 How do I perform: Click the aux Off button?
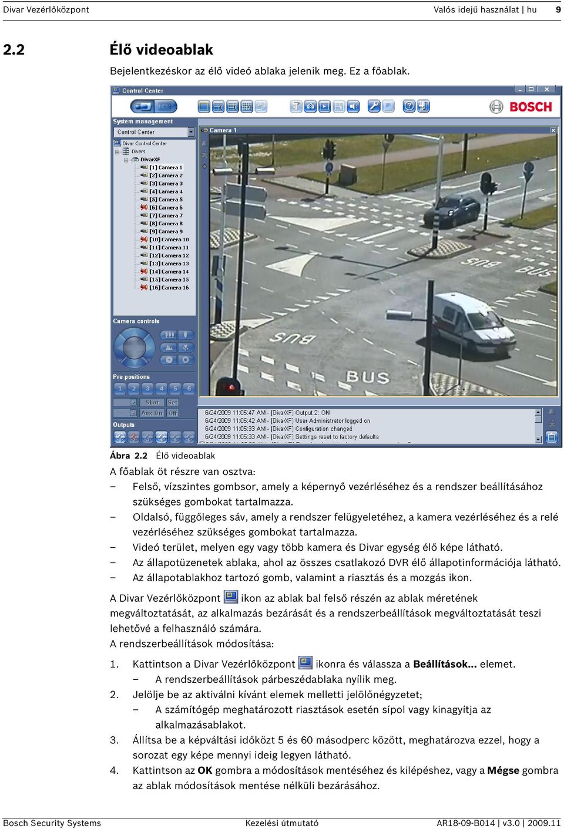pos(172,413)
